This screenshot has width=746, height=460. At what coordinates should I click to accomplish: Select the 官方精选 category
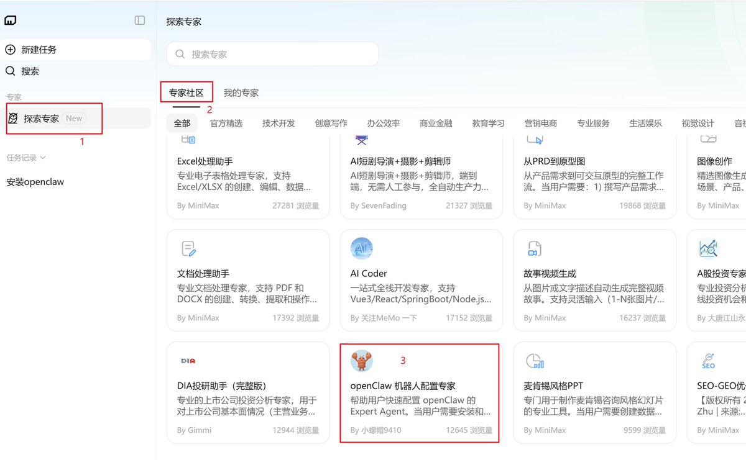(x=226, y=123)
